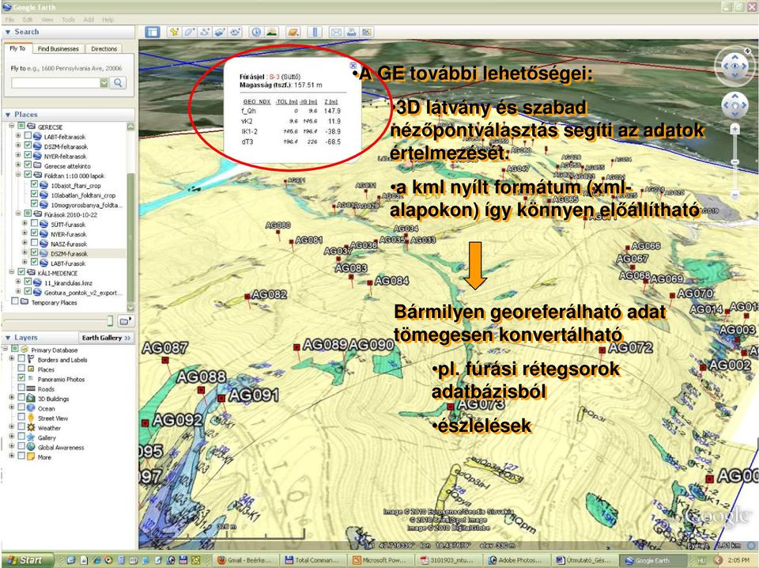This screenshot has height=568, width=759.
Task: Collapse the Layers panel triangle
Action: tap(8, 338)
